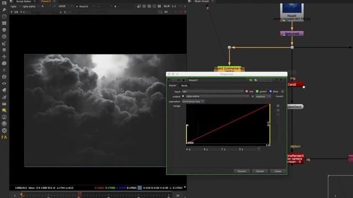Open the input rgb channel dropdown
The image size is (353, 198).
tap(212, 91)
